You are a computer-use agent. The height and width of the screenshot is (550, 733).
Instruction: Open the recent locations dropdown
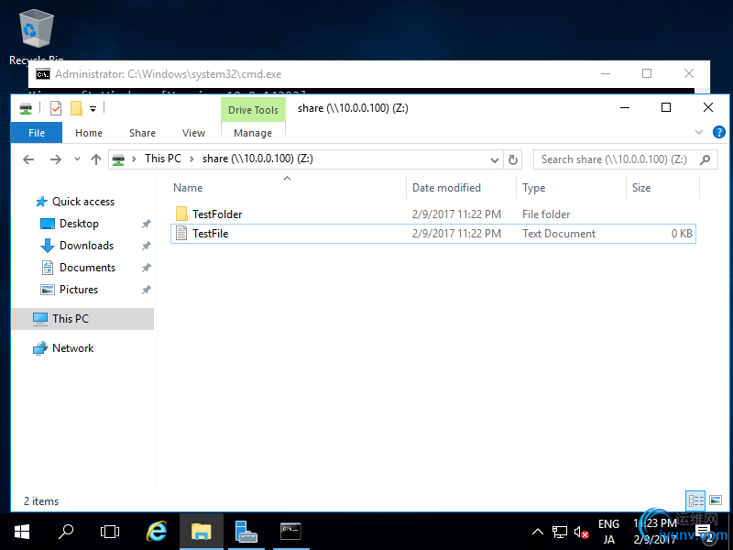(x=77, y=159)
